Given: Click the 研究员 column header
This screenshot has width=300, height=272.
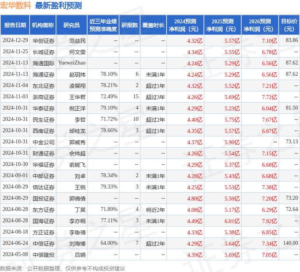Looking at the screenshot, I should [72, 25].
